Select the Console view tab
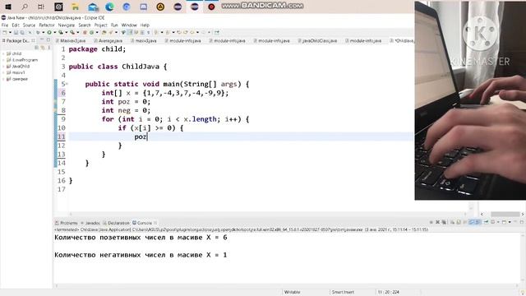526x296 pixels. [145, 223]
